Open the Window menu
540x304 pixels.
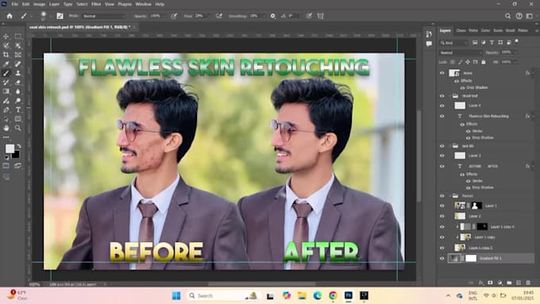tap(143, 4)
